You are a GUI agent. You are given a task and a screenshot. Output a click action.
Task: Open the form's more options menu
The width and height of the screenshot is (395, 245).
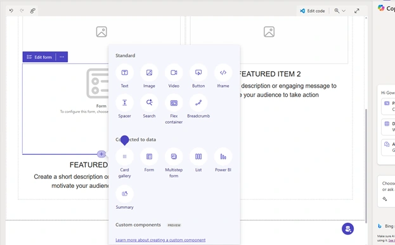coord(62,57)
